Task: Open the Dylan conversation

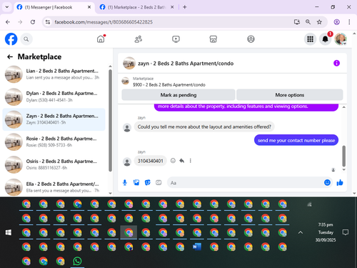Action: [54, 96]
